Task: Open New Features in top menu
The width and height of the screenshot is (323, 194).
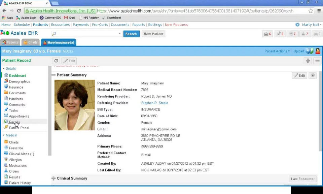Action: [x=176, y=25]
